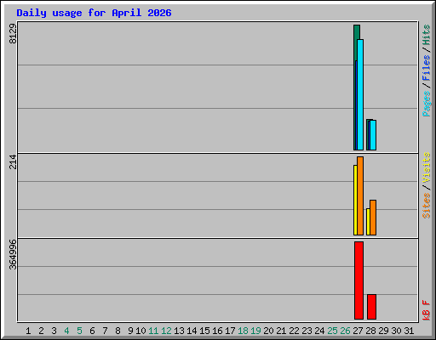436x340 pixels.
Task: Click green weekend day label '18'
Action: point(243,331)
